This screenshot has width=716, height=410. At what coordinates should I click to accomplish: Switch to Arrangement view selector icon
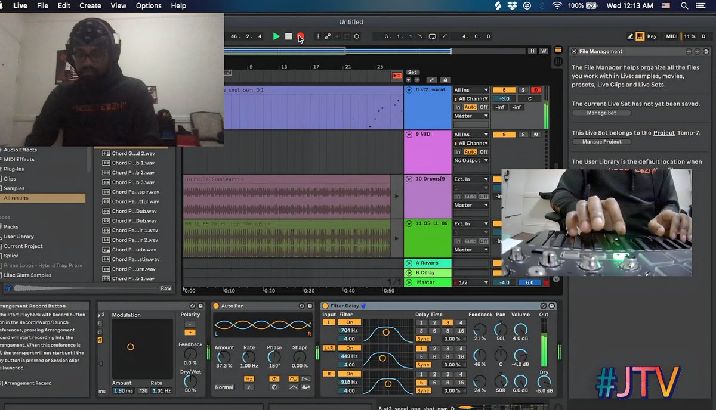558,50
